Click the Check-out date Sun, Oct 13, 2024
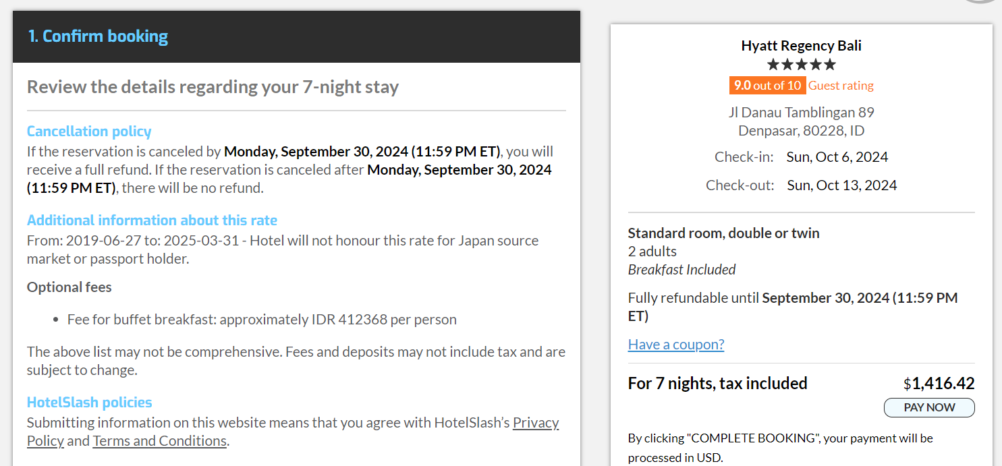Screen dimensions: 1002x466 841,184
